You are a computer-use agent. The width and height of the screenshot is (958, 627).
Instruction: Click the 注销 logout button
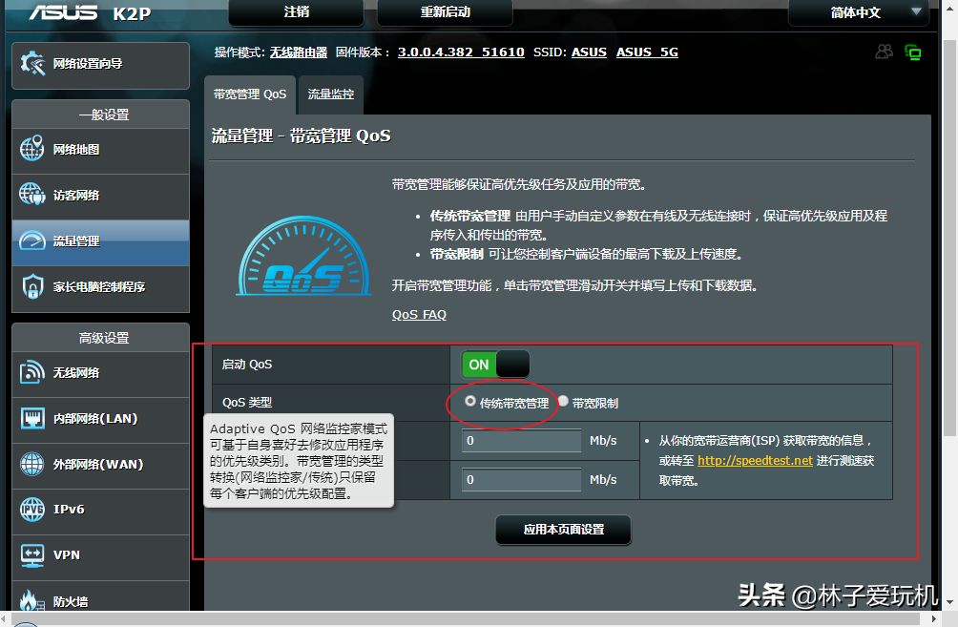[297, 12]
